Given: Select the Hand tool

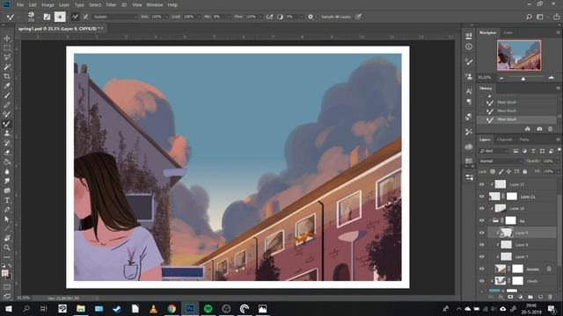Looking at the screenshot, I should [7, 238].
